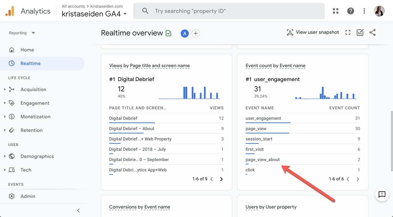Go to previous page of page titles
Image resolution: width=393 pixels, height=217 pixels.
tap(212, 179)
